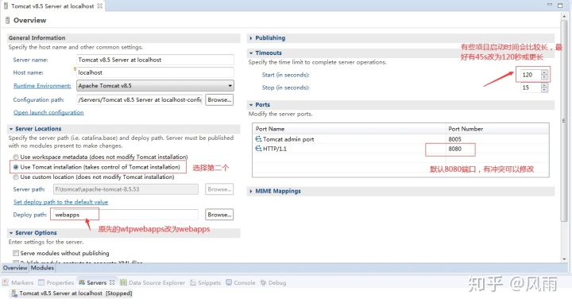
Task: Decrease the Start timeout seconds
Action: [x=544, y=77]
